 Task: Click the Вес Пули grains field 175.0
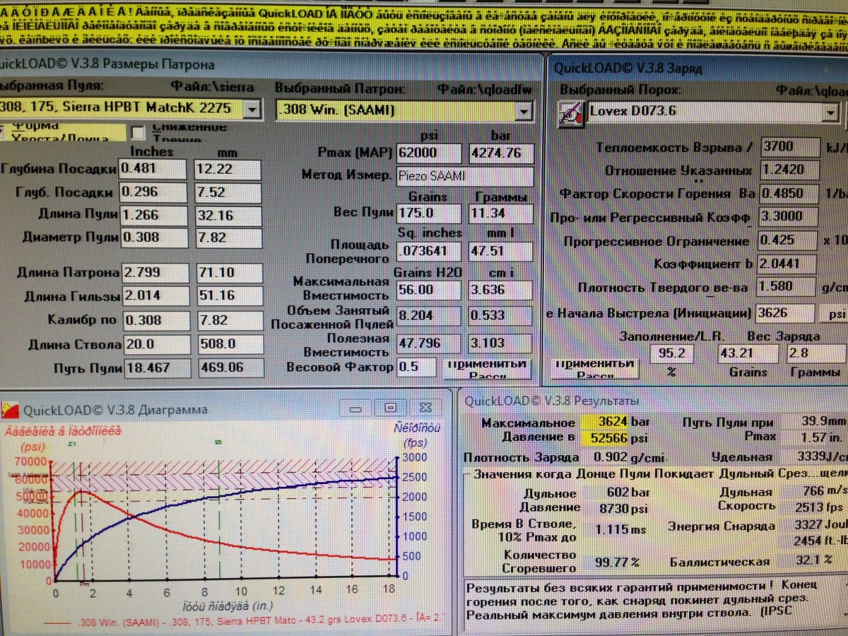428,213
